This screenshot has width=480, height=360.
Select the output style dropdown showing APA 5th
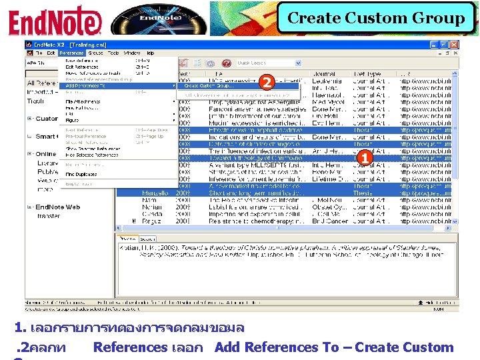coord(42,63)
